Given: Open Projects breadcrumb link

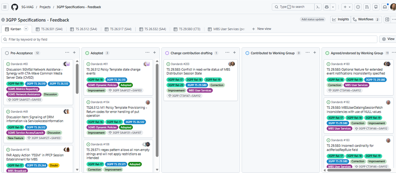Looking at the screenshot, I should pos(45,7).
